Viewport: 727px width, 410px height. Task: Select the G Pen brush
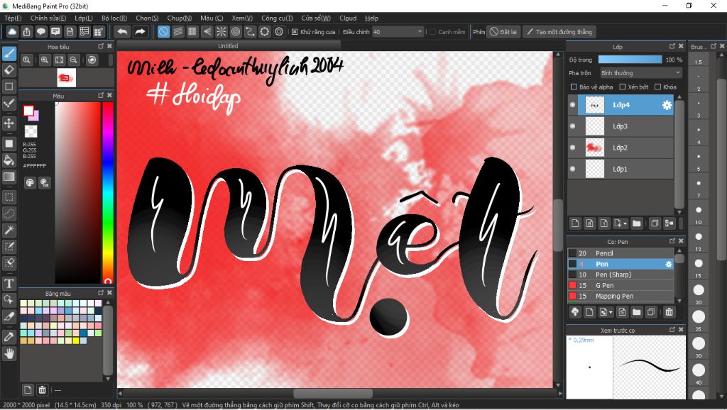(621, 285)
